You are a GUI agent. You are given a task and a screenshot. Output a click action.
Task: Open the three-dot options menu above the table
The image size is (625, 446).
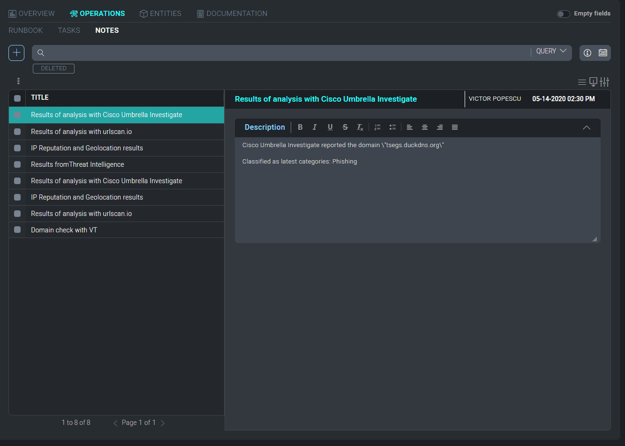(18, 81)
